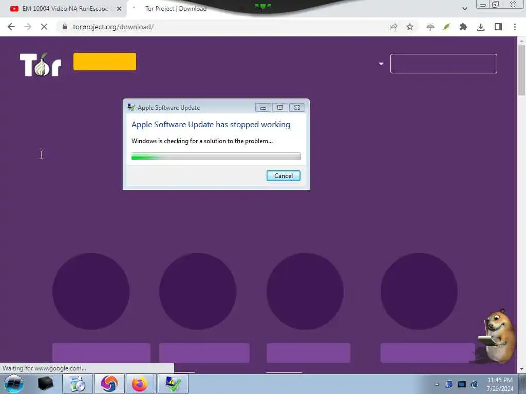
Task: Click the forward navigation arrow
Action: click(x=28, y=27)
